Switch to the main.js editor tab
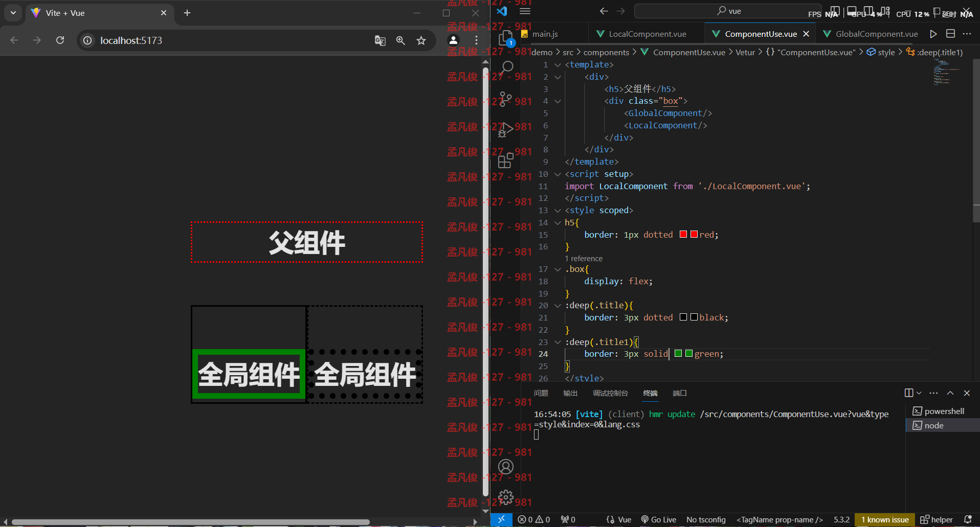 pyautogui.click(x=545, y=34)
